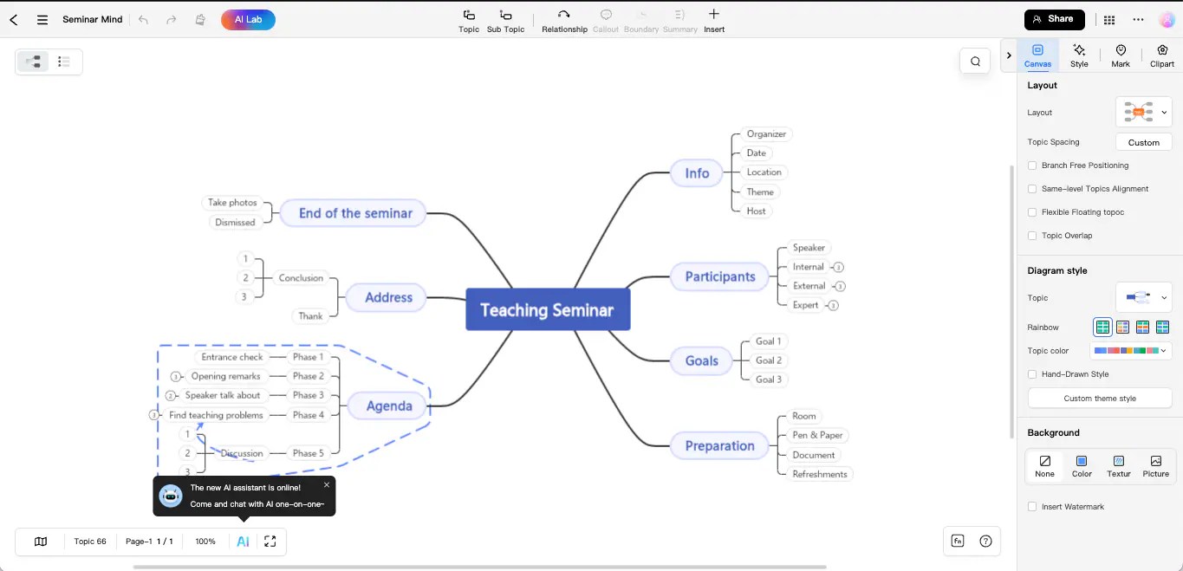Click Custom theme style button
The height and width of the screenshot is (571, 1183).
[x=1100, y=399]
